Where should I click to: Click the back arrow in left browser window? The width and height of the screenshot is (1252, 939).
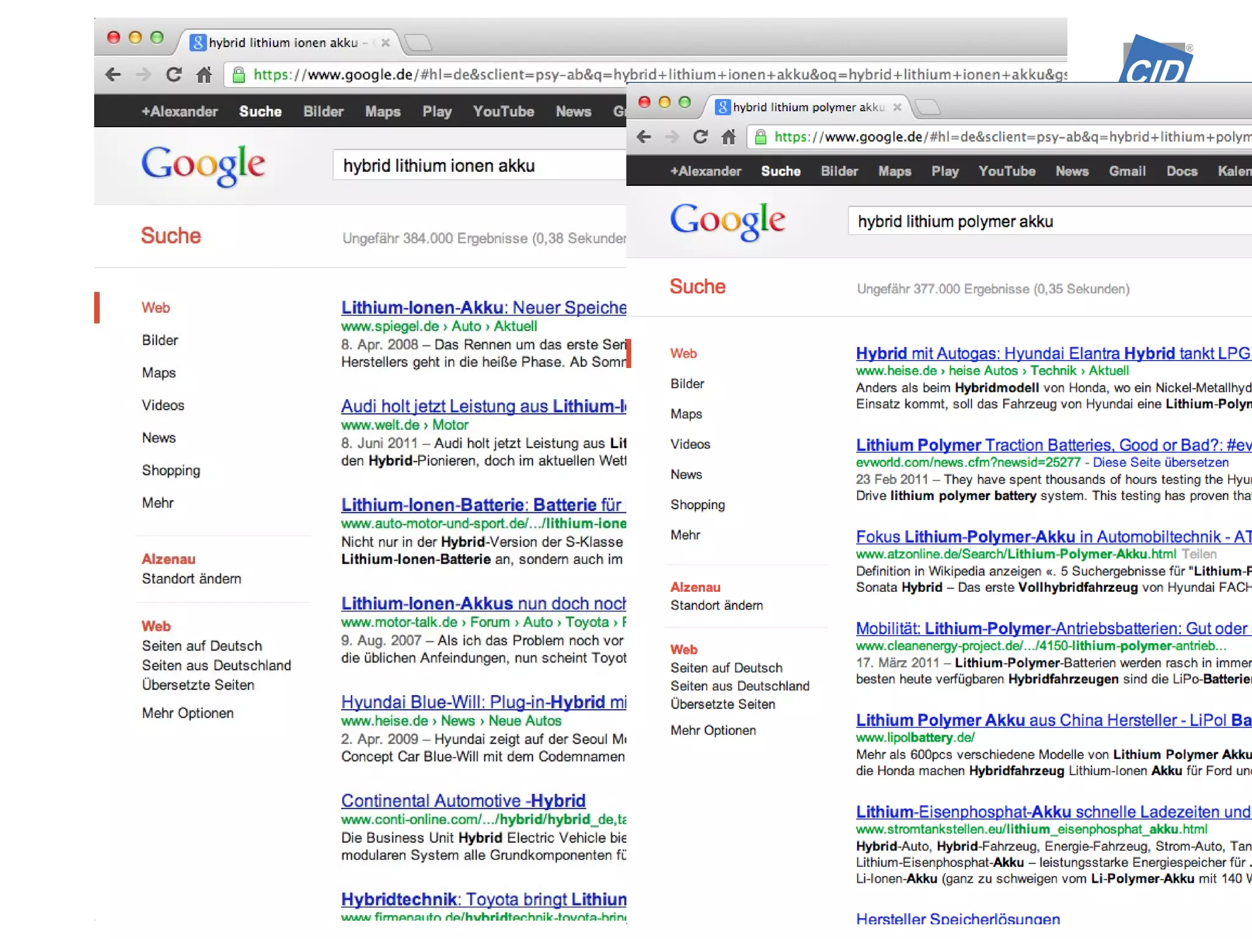113,75
